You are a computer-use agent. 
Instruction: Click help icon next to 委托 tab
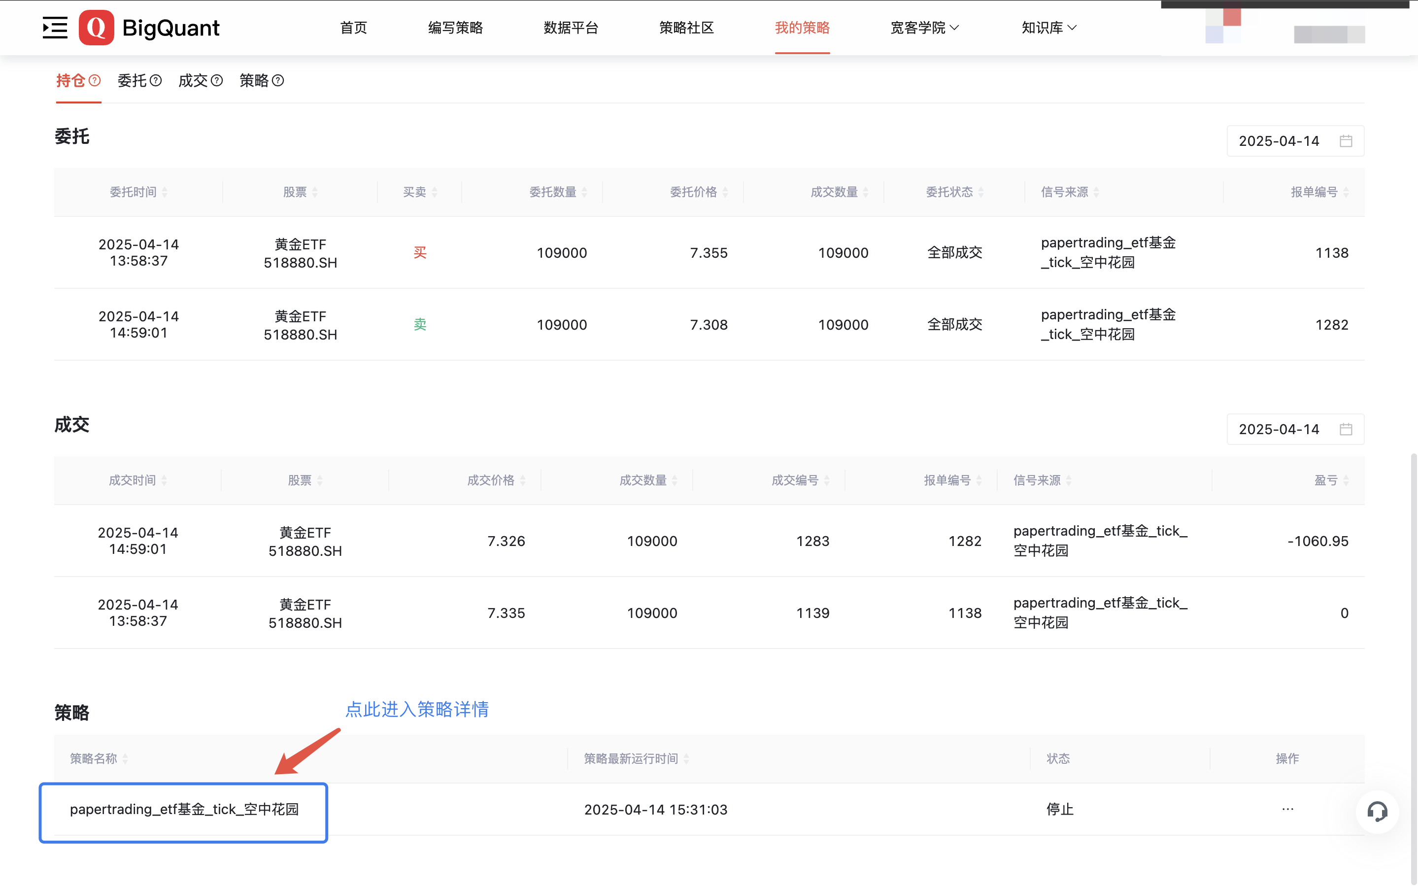pyautogui.click(x=156, y=80)
